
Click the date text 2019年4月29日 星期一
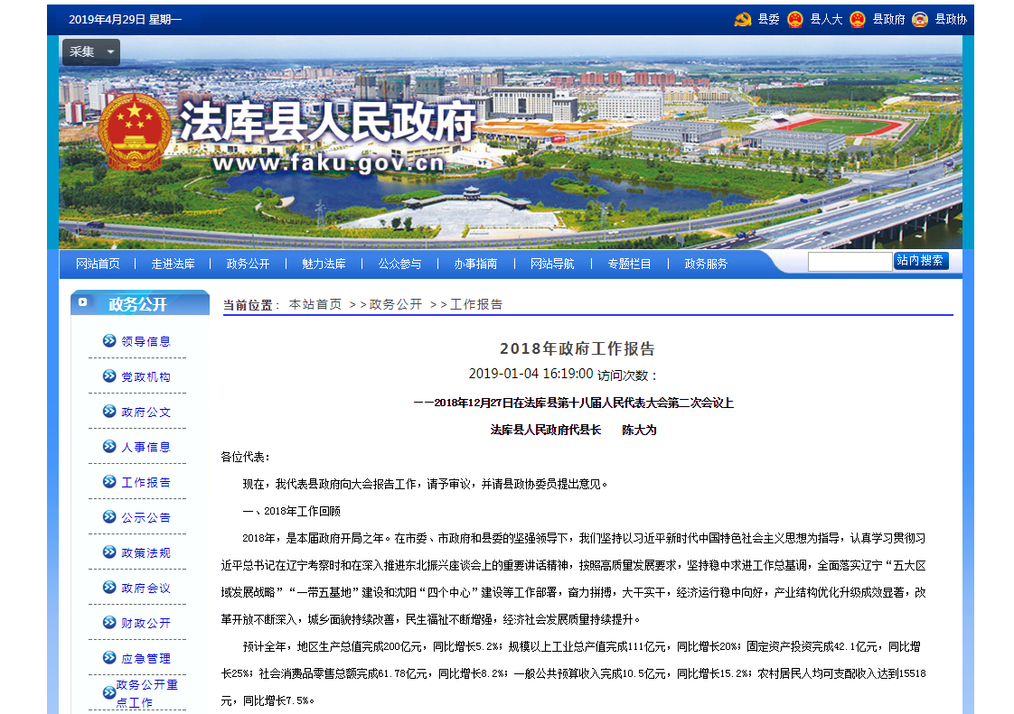pos(125,19)
